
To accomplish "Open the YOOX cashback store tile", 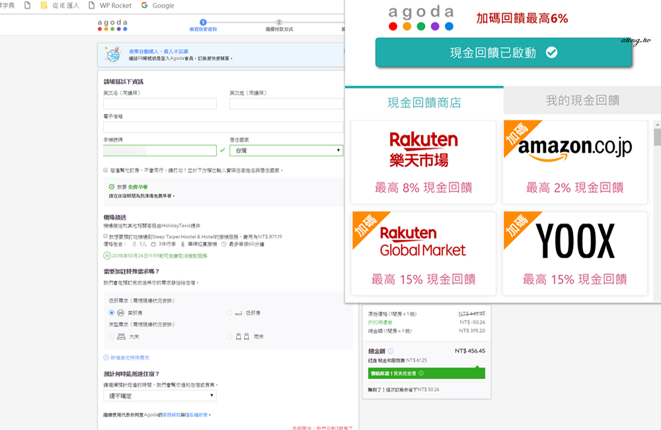I will [x=574, y=253].
